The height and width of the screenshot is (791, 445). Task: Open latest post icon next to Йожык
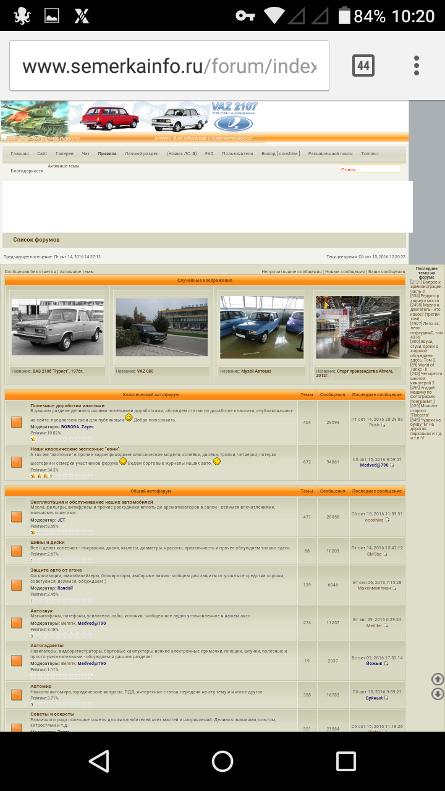pos(386,663)
